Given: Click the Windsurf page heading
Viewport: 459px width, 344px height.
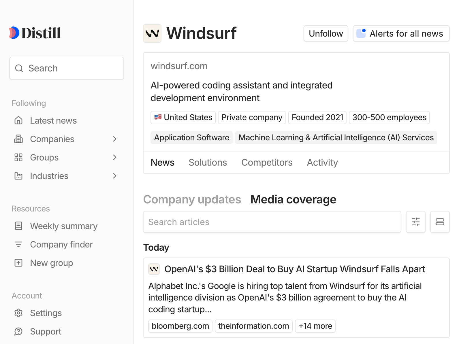Looking at the screenshot, I should coord(202,33).
